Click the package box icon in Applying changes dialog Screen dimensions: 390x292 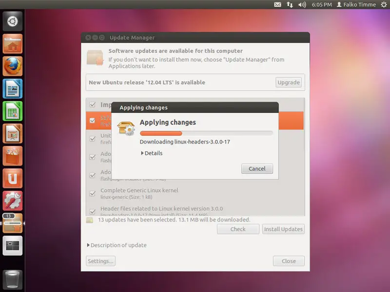[x=126, y=128]
